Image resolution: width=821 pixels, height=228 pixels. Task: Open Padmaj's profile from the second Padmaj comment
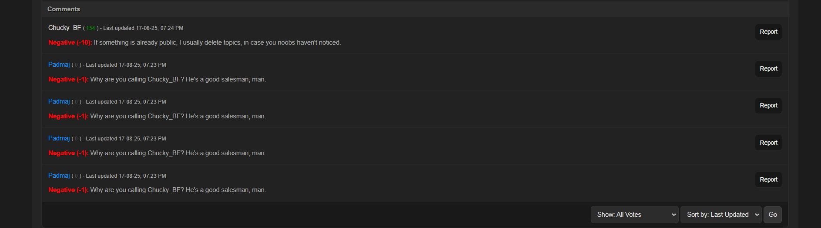(59, 101)
